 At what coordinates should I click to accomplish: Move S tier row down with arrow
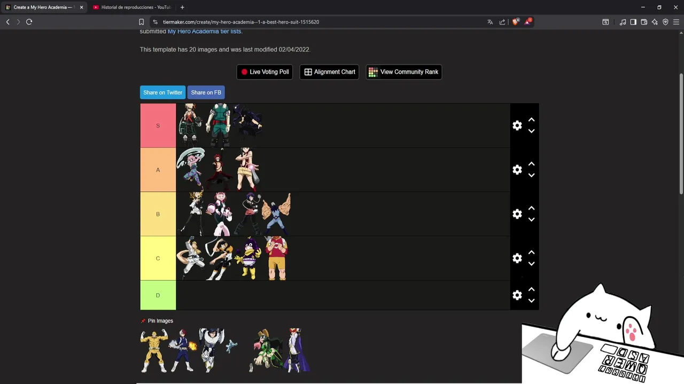click(531, 131)
